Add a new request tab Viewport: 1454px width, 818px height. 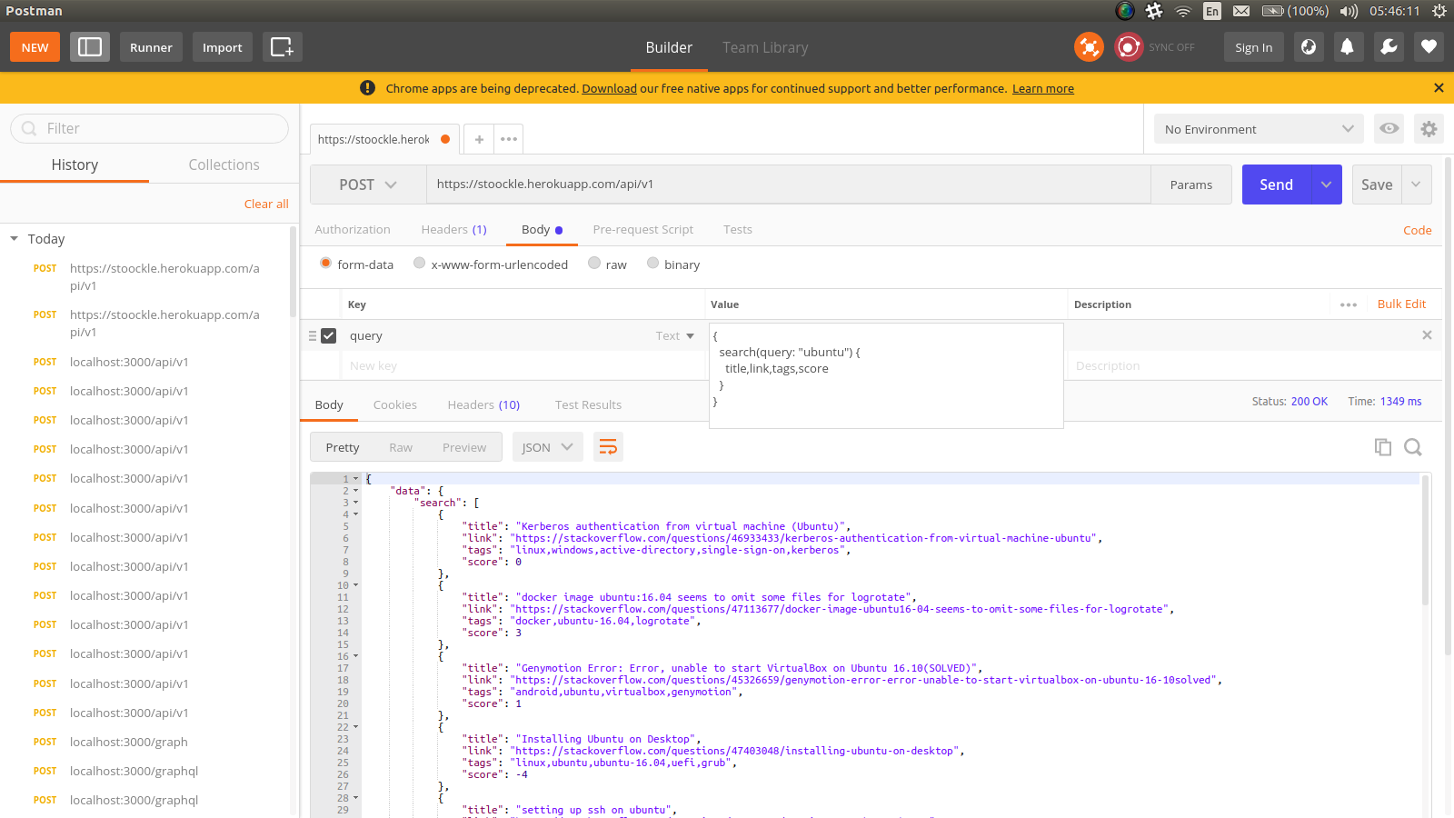tap(479, 139)
